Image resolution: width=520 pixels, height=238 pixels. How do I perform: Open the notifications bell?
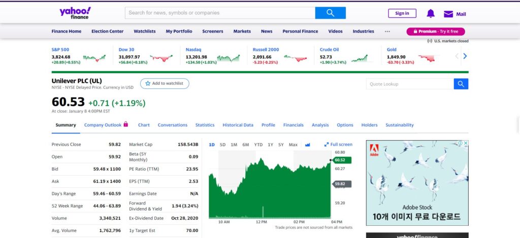(431, 14)
